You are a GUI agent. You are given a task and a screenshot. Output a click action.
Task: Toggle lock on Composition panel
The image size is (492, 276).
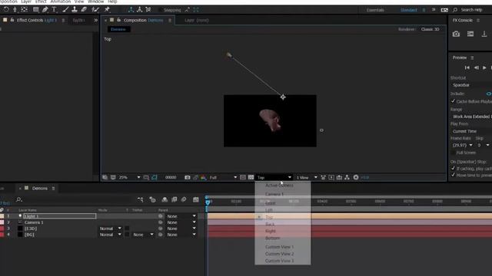tap(118, 20)
